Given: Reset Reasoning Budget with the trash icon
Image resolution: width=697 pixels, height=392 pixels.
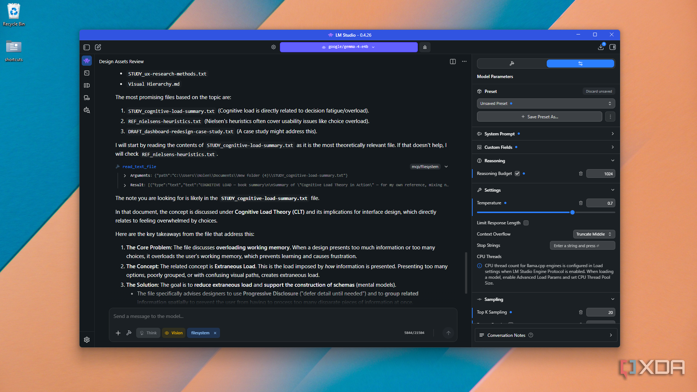Looking at the screenshot, I should point(580,173).
